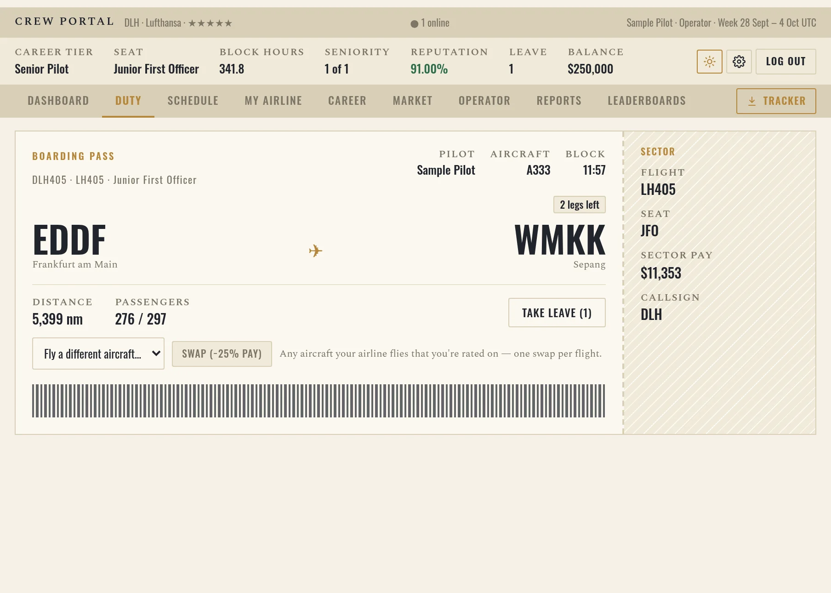
Task: Open settings with the gear icon
Action: [x=739, y=62]
